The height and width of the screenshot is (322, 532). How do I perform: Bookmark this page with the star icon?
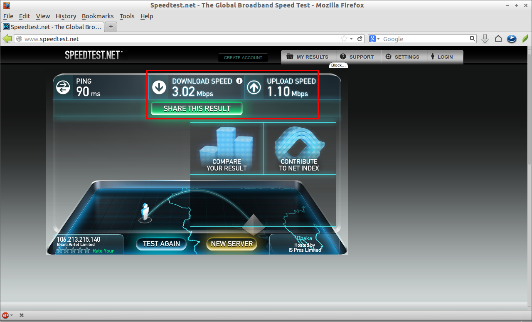(344, 39)
